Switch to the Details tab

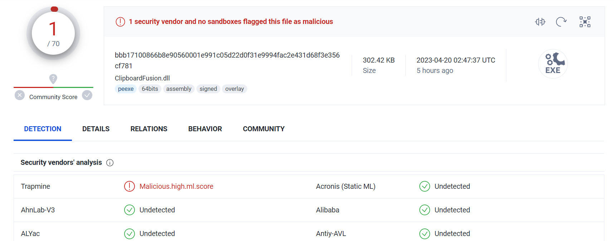click(x=96, y=129)
